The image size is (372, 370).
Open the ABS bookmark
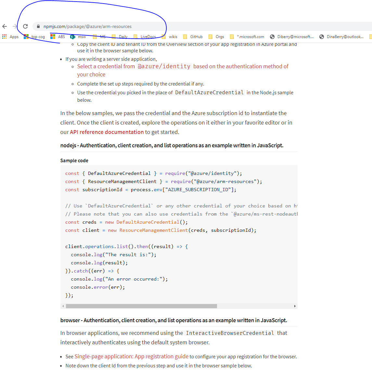58,36
